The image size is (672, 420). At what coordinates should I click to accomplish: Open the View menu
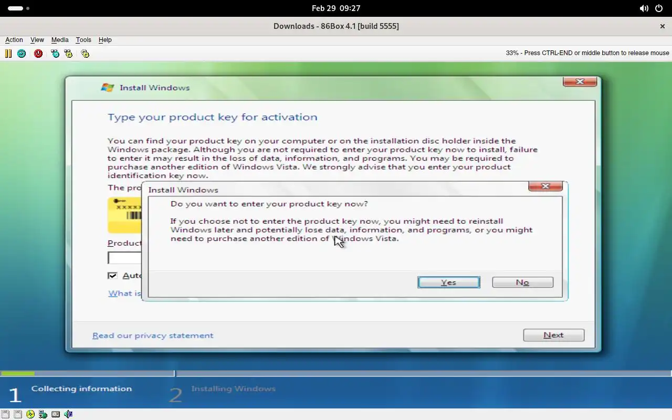pos(37,40)
